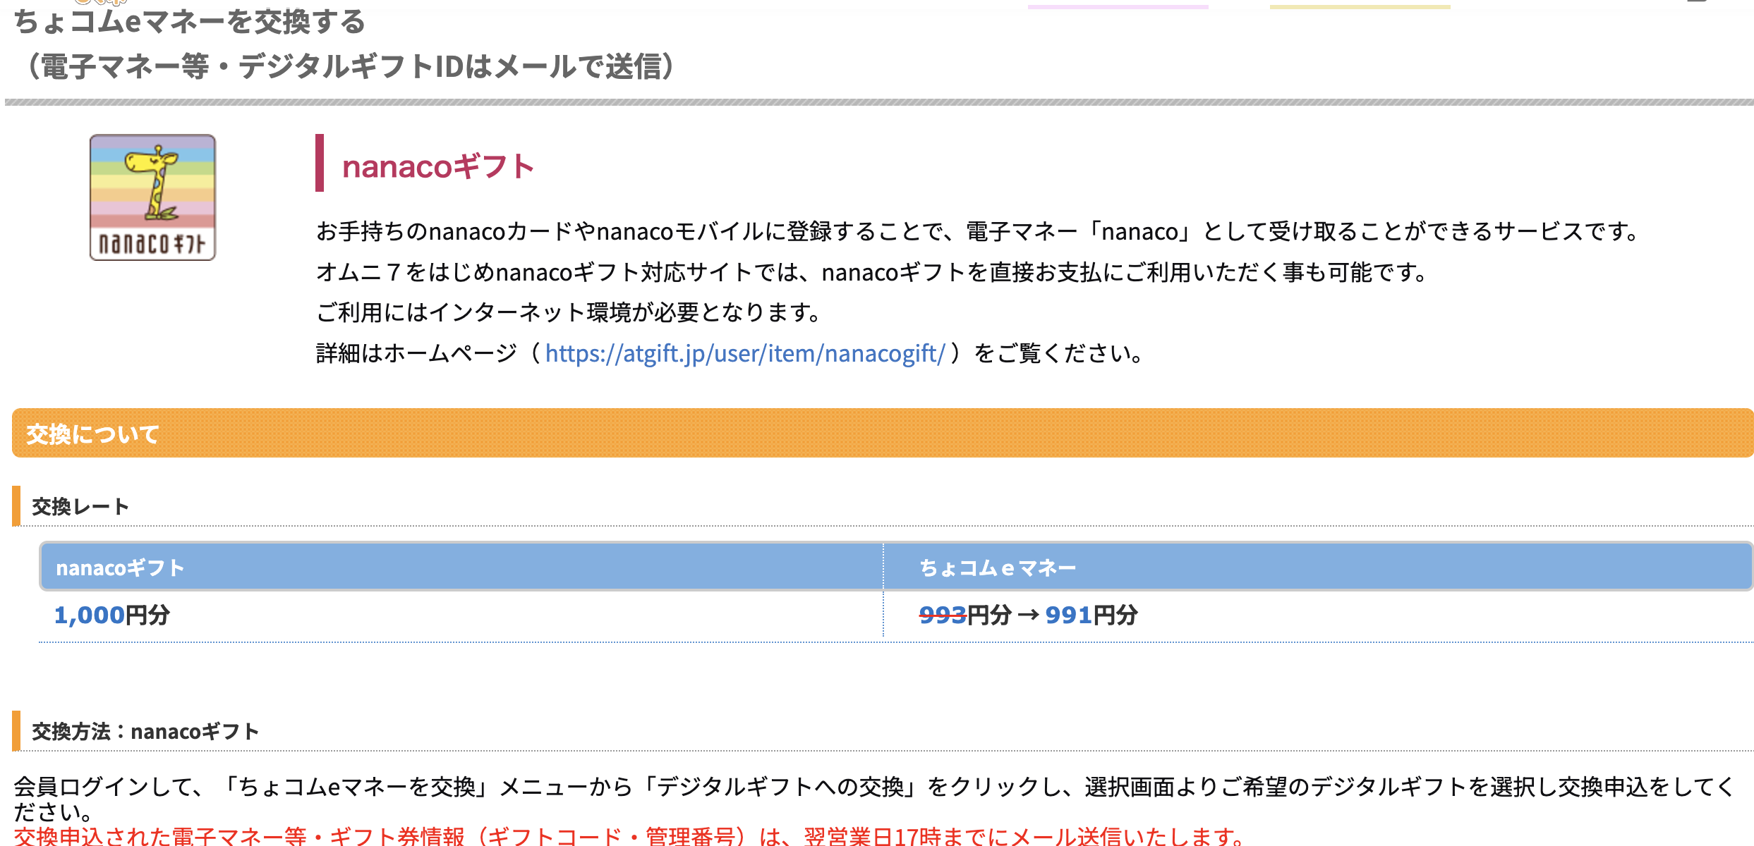Click the yellow bar at page top
Image resolution: width=1754 pixels, height=846 pixels.
click(1360, 6)
